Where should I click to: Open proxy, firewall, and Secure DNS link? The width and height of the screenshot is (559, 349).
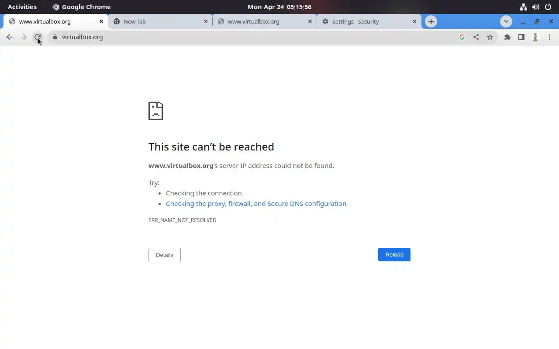click(256, 204)
